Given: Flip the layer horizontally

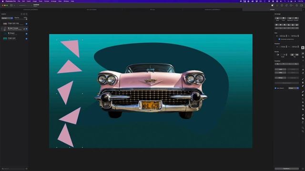Looking at the screenshot, I should tap(292, 55).
